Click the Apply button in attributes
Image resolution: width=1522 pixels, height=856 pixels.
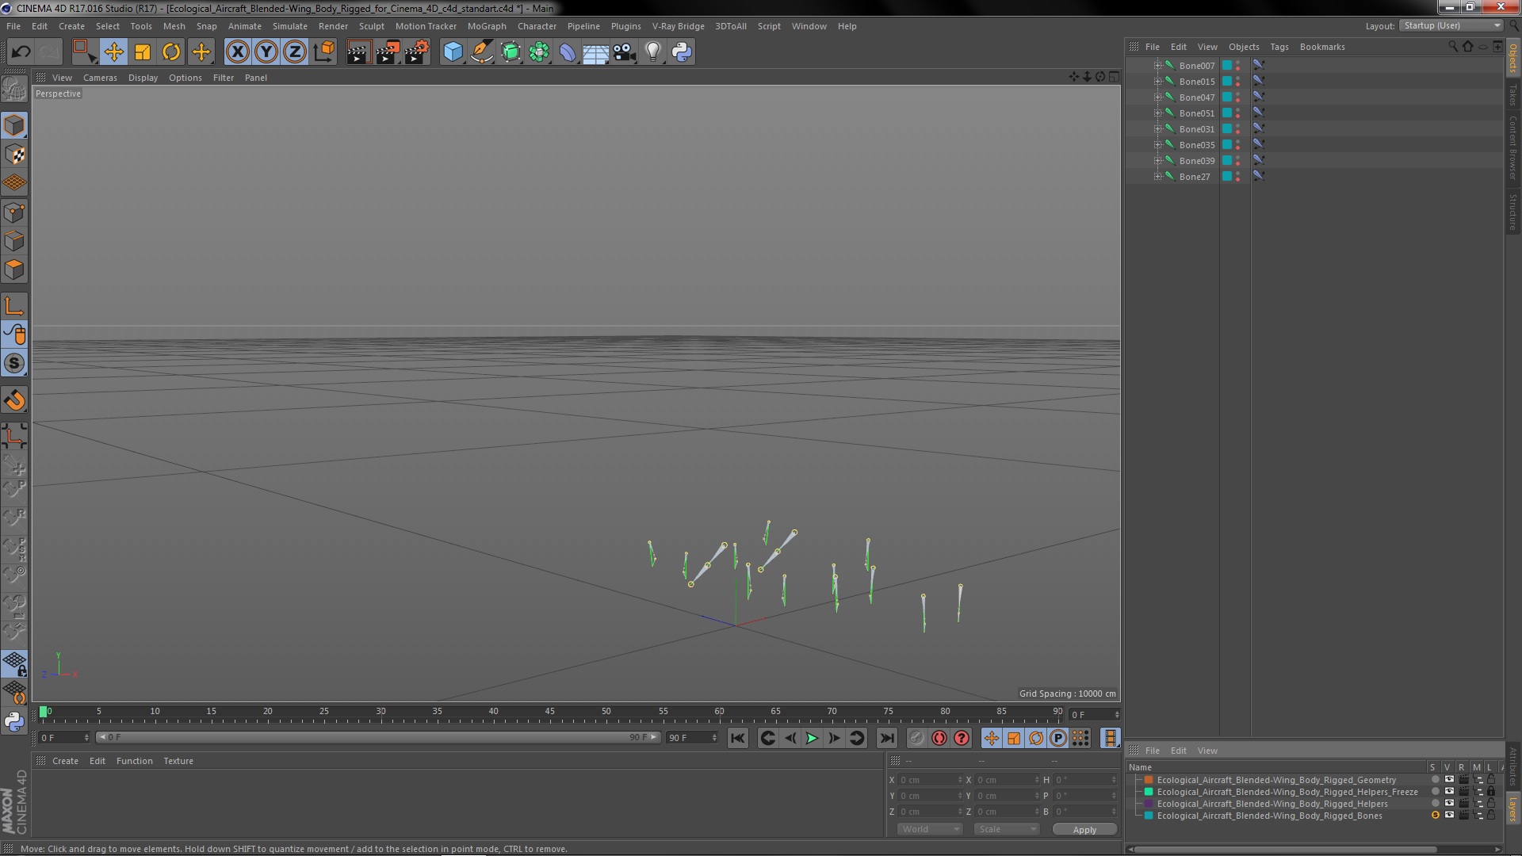[x=1084, y=830]
